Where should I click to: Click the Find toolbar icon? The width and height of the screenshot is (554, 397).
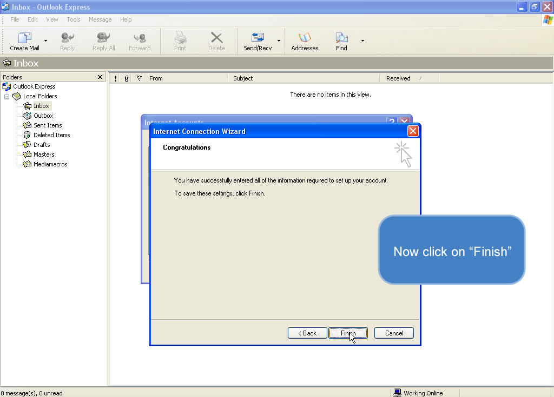(341, 38)
